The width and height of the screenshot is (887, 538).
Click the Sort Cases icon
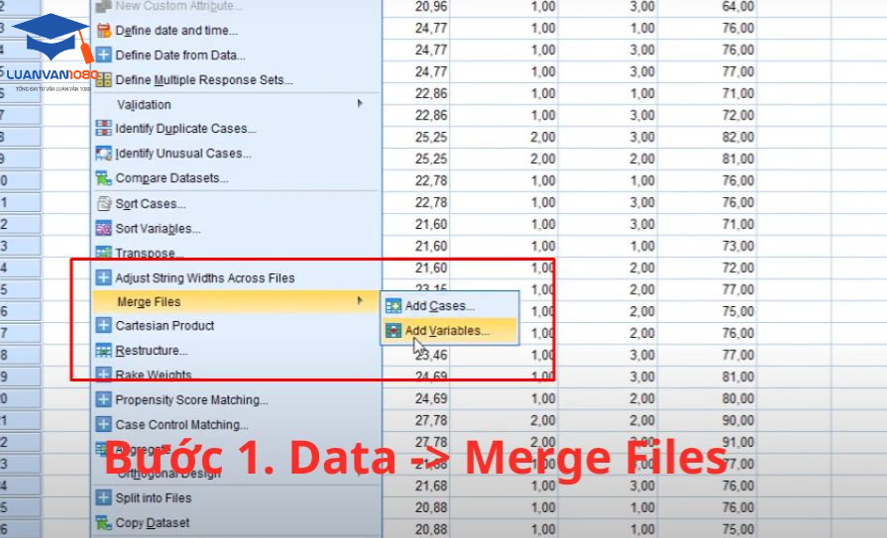[103, 204]
